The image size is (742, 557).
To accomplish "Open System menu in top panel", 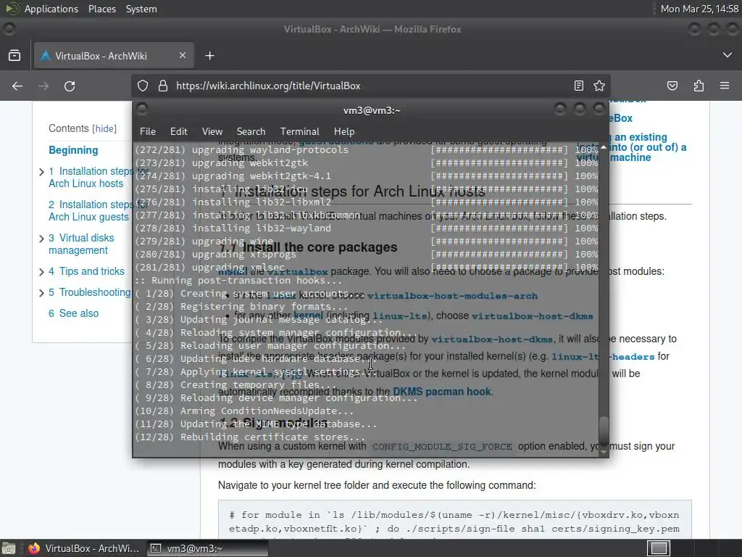I will pyautogui.click(x=141, y=9).
